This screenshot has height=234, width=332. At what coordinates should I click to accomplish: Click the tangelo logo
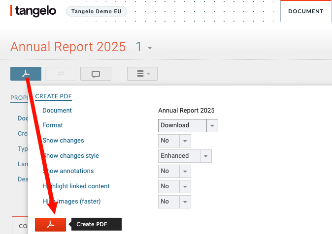[x=33, y=11]
